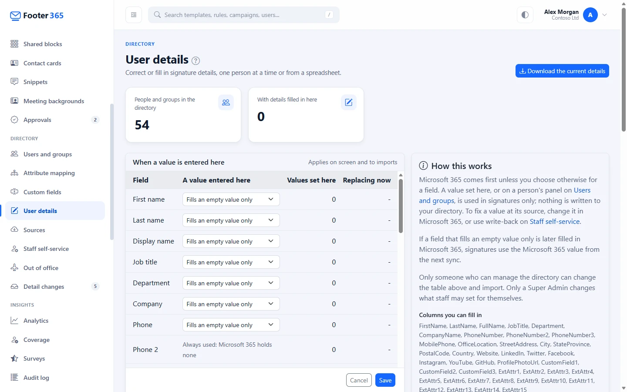This screenshot has height=392, width=627.
Task: Open the Department fill-mode dropdown
Action: point(231,283)
